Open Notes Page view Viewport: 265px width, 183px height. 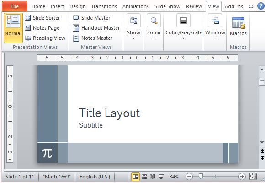42,28
